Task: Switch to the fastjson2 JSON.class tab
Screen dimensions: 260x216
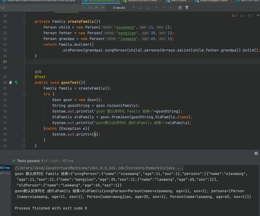Action: (142, 1)
